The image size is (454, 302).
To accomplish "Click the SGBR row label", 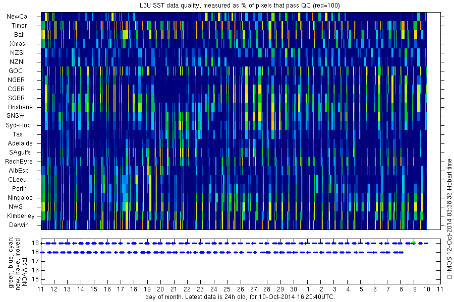I will coord(16,98).
